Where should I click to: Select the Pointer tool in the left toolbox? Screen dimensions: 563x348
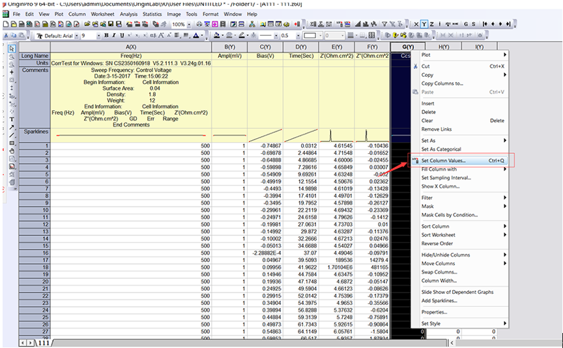(x=12, y=48)
